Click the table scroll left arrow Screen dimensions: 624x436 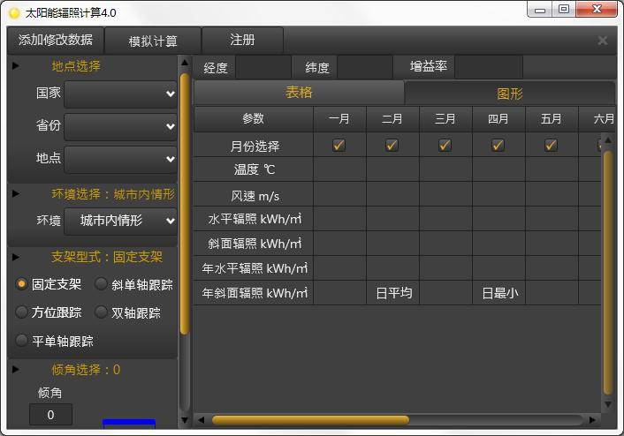click(201, 420)
